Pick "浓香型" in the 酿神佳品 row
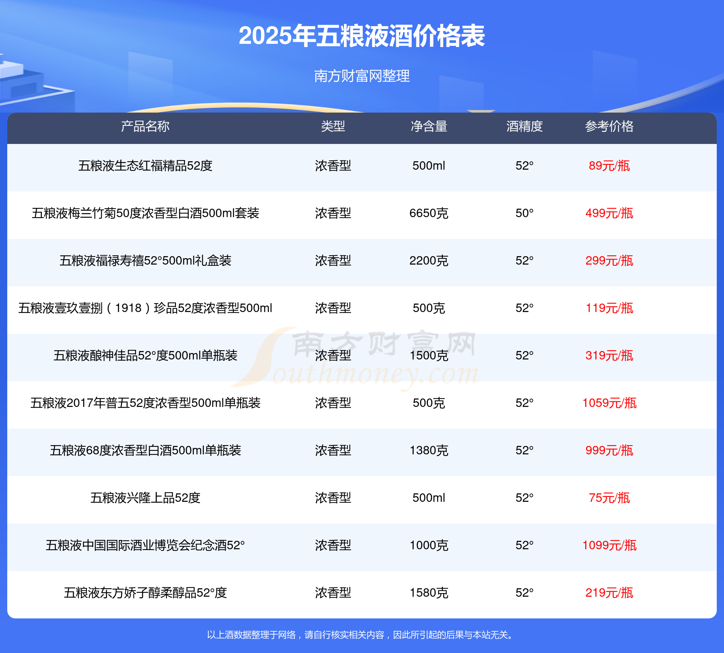Viewport: 724px width, 653px height. coord(333,355)
